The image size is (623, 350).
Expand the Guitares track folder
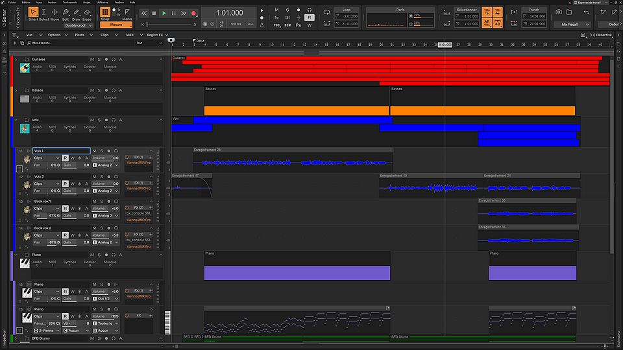(x=16, y=59)
